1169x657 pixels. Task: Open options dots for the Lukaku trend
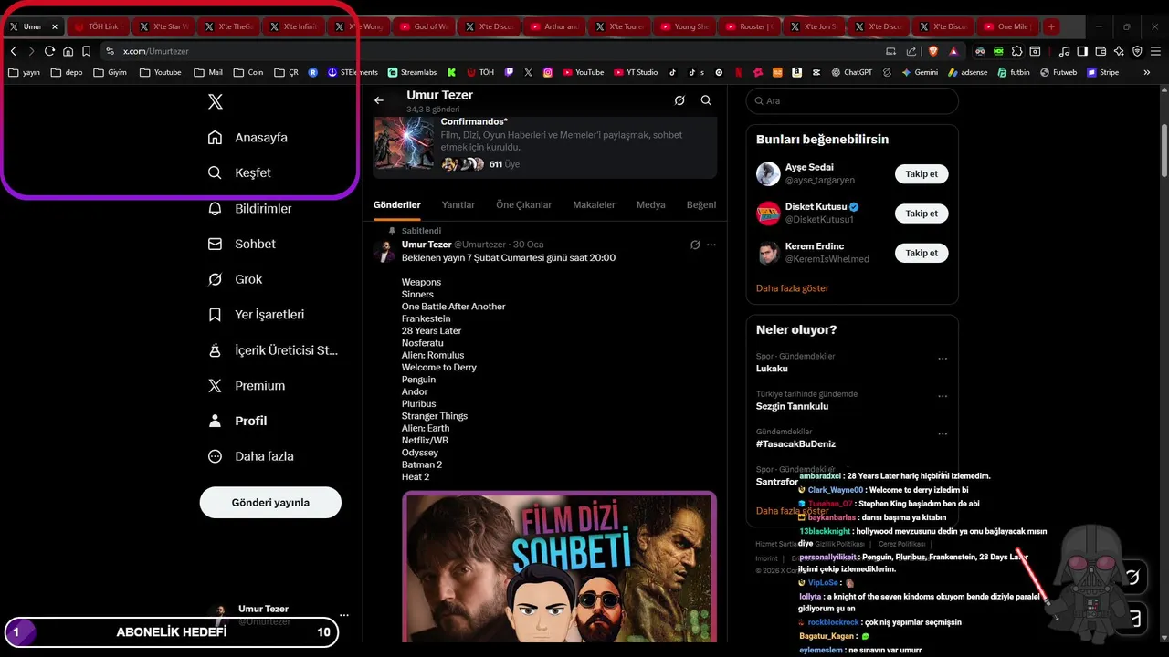(x=943, y=359)
